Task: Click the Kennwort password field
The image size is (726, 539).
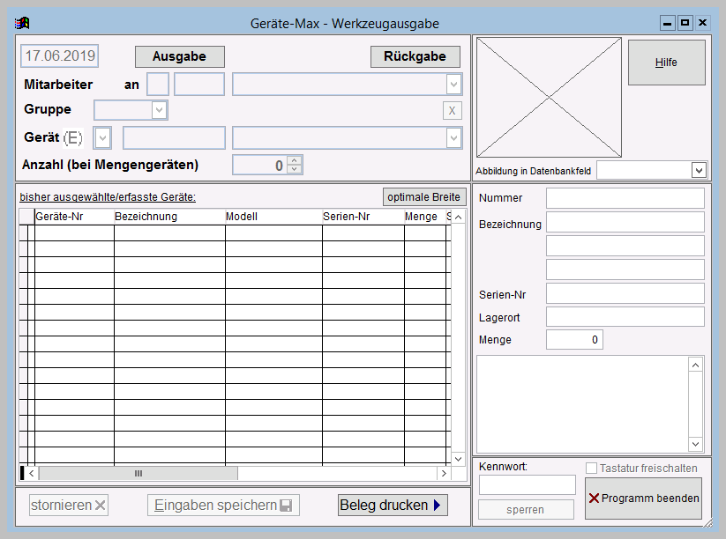Action: (x=527, y=484)
